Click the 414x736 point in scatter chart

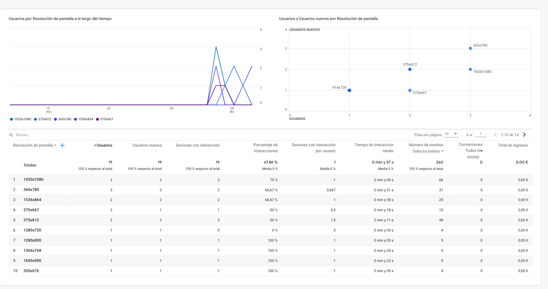(349, 90)
